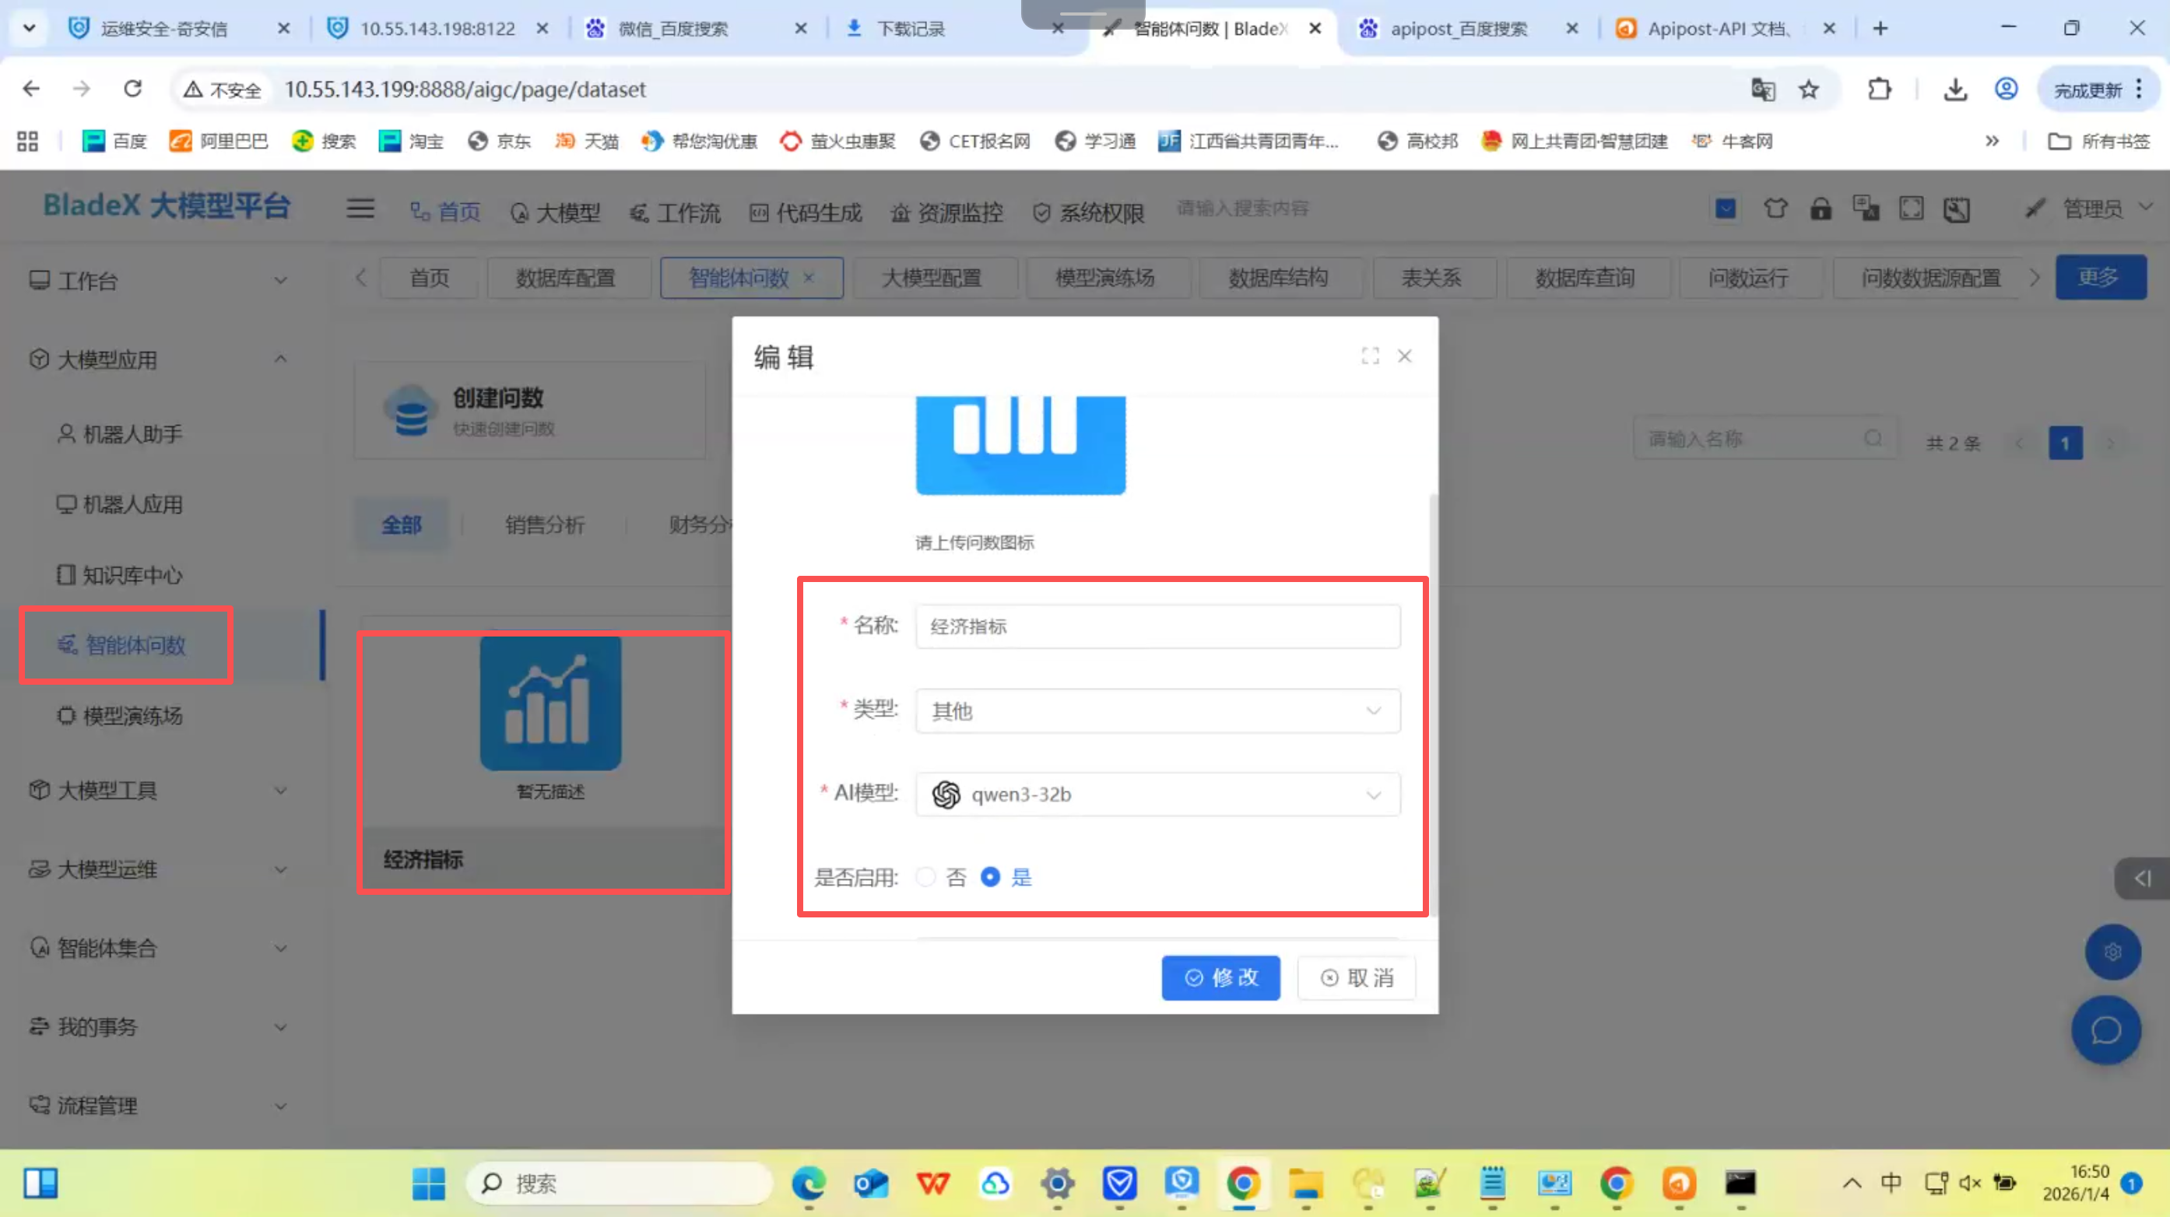Select 是 for 是否启用
The height and width of the screenshot is (1217, 2170).
(991, 877)
